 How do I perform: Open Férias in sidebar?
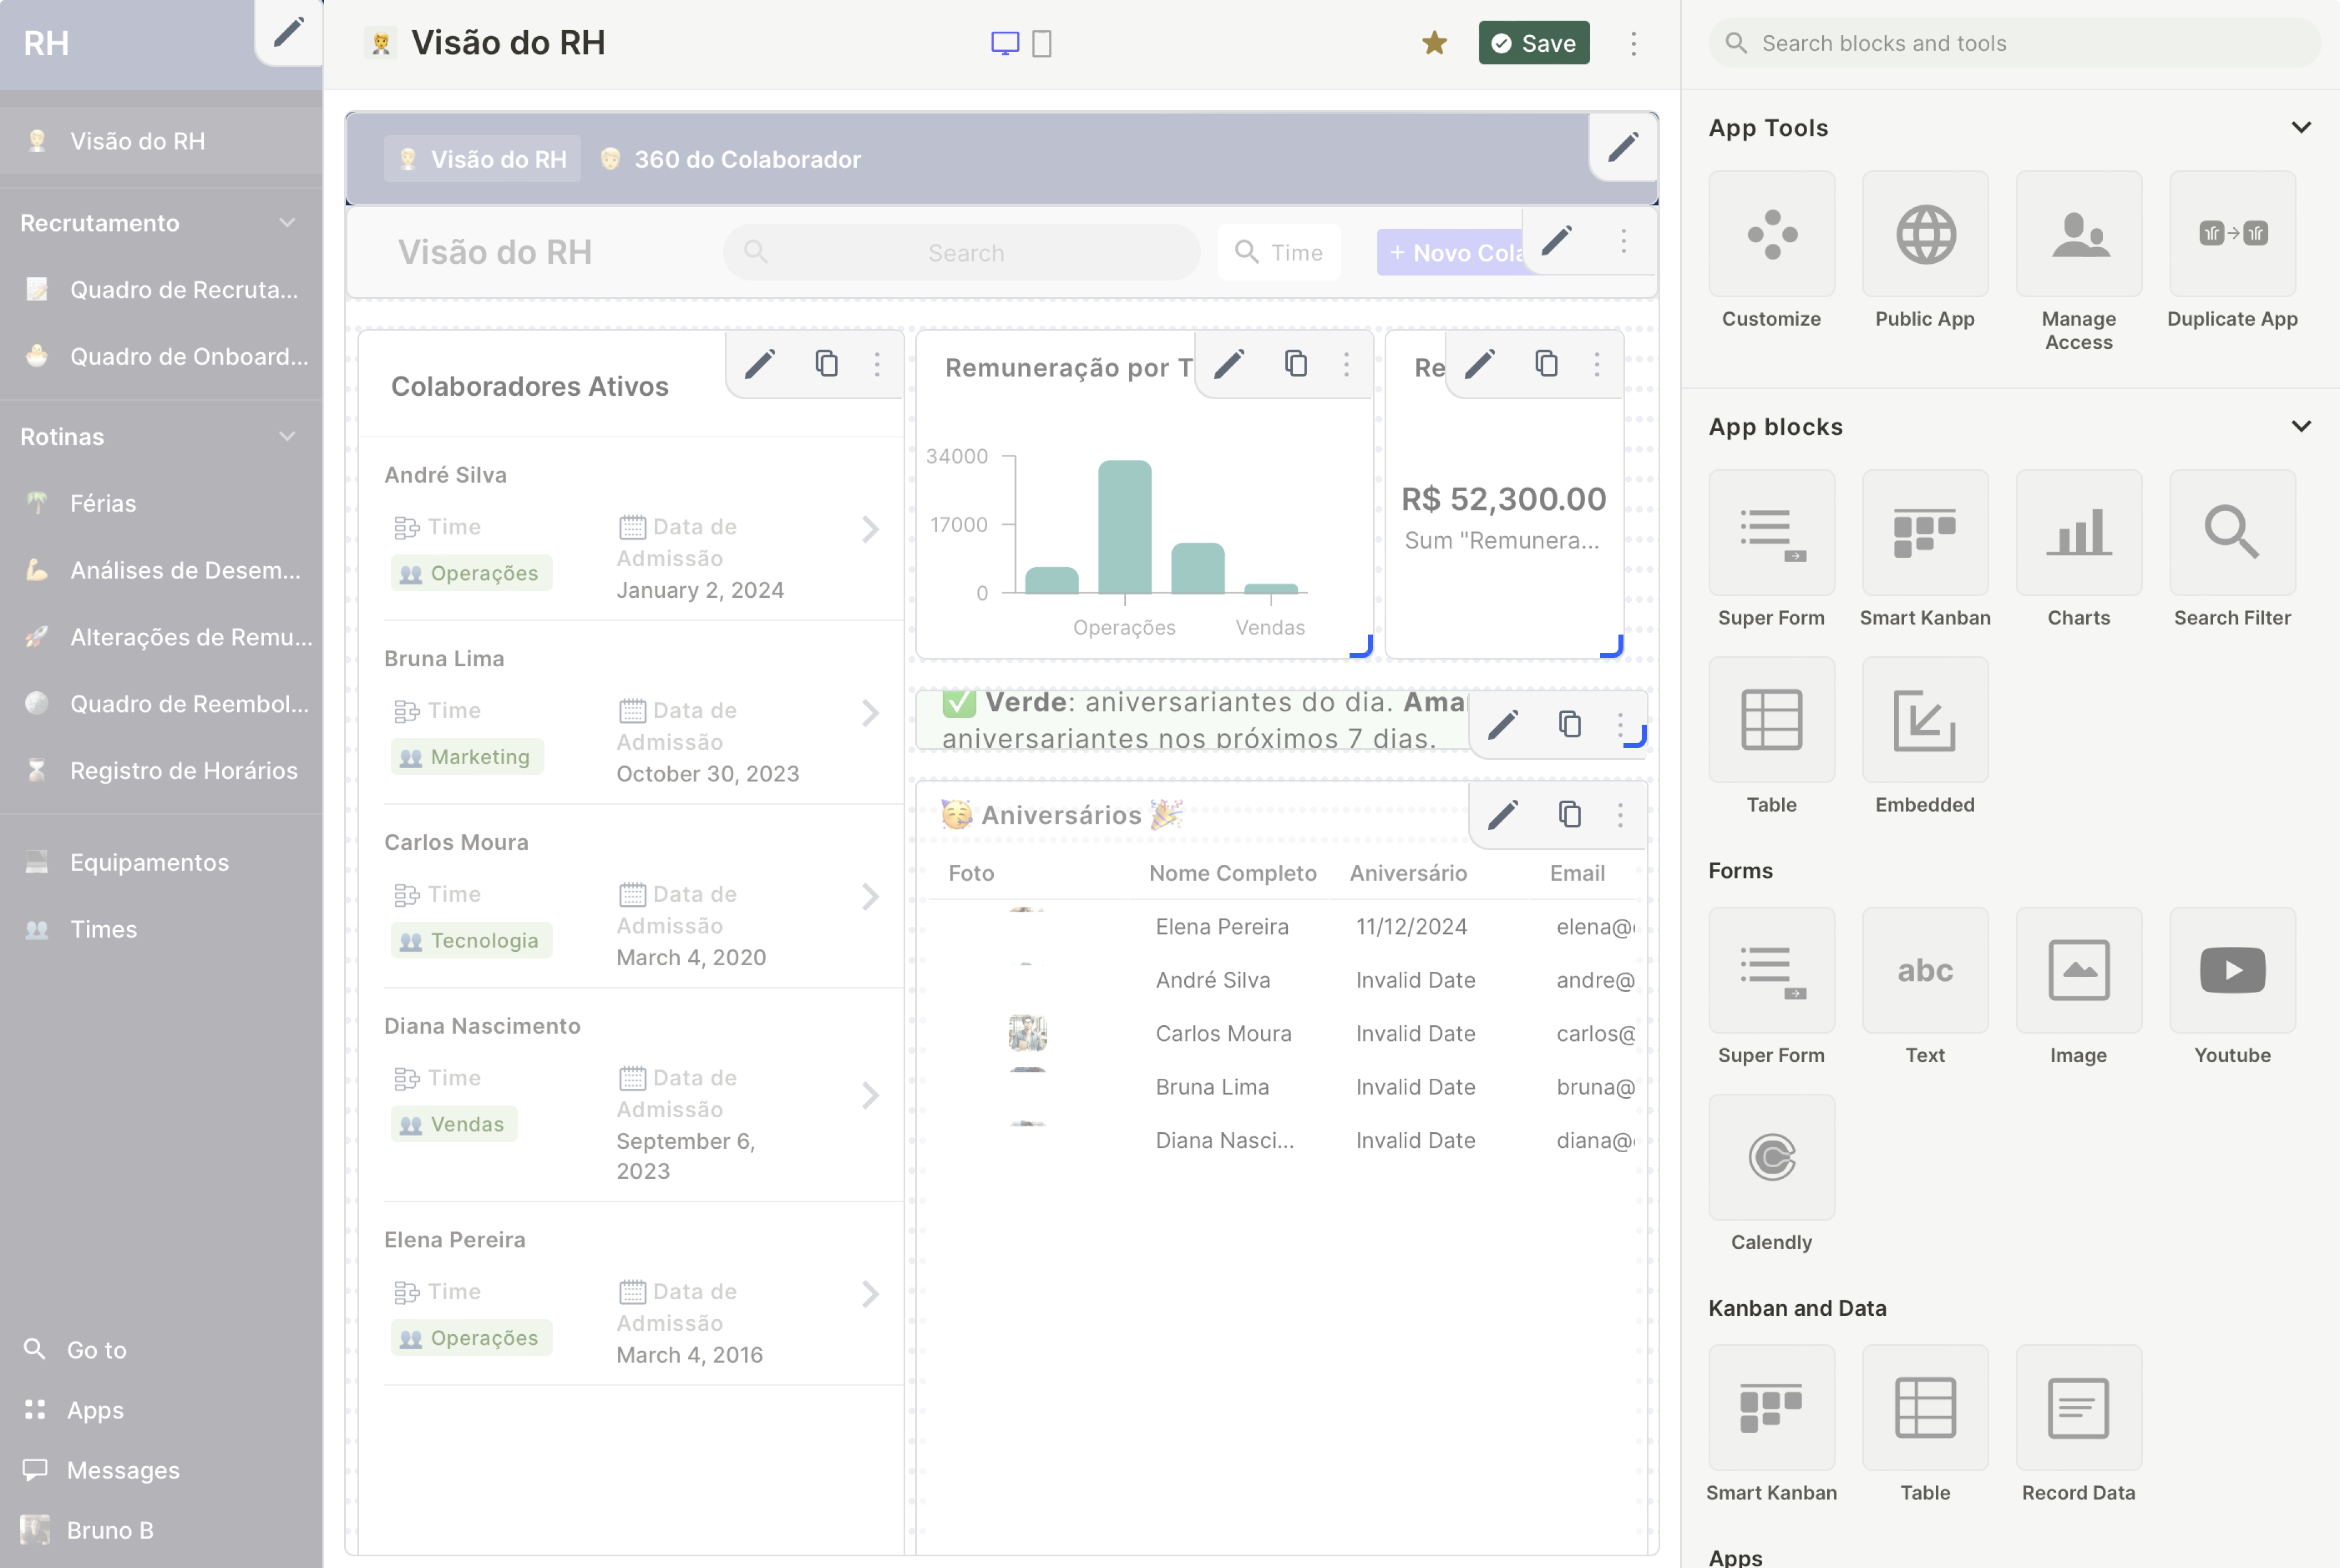(x=161, y=503)
